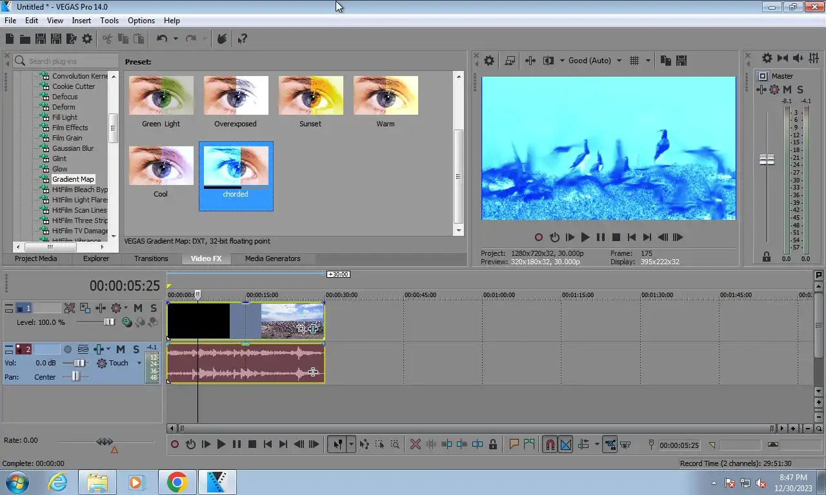Select Glow in the plug-in list

(x=59, y=169)
